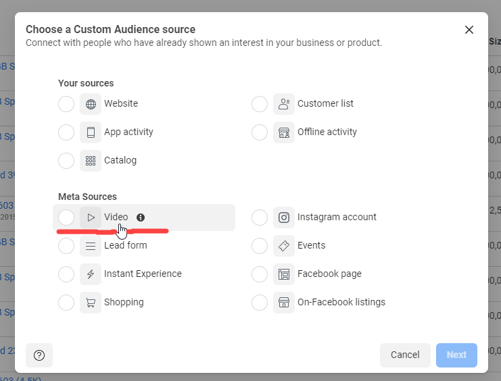This screenshot has height=381, width=501.
Task: Select the Shopping radio button
Action: click(66, 303)
